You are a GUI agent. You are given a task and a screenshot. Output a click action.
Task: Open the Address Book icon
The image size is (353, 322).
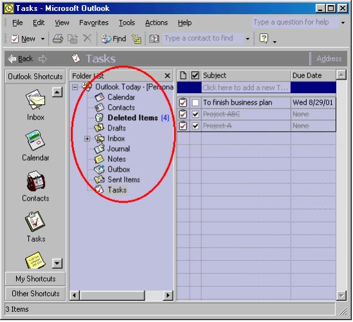[154, 39]
